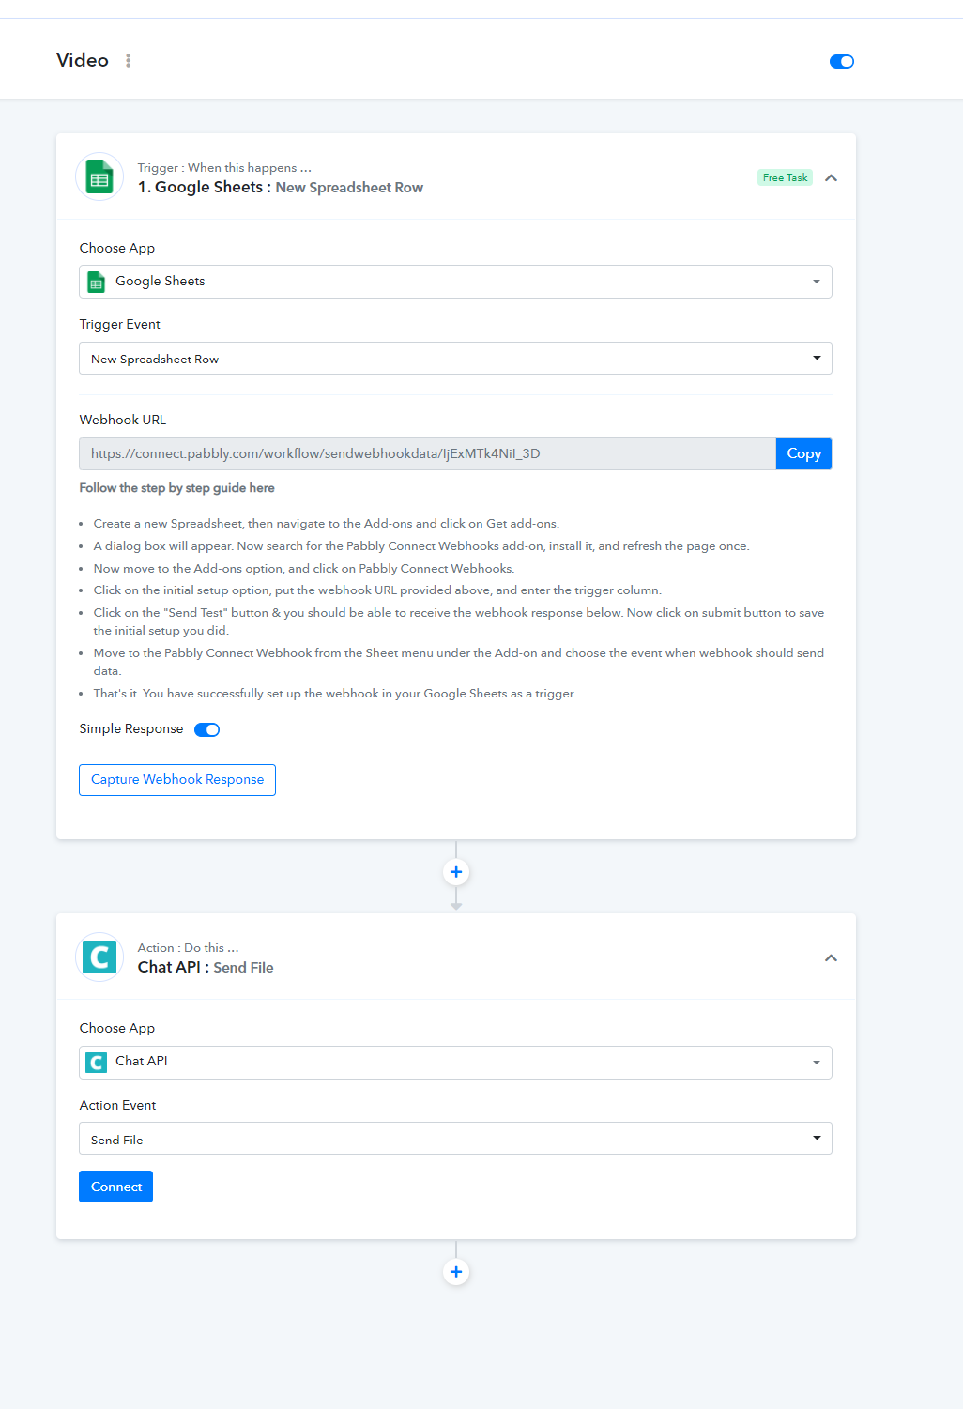Click the 1. Google Sheets : New Spreadsheet Row heading
The height and width of the screenshot is (1409, 963).
(280, 188)
